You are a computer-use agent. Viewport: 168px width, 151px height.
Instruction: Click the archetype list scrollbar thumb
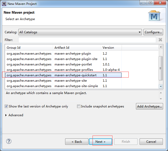(161, 68)
